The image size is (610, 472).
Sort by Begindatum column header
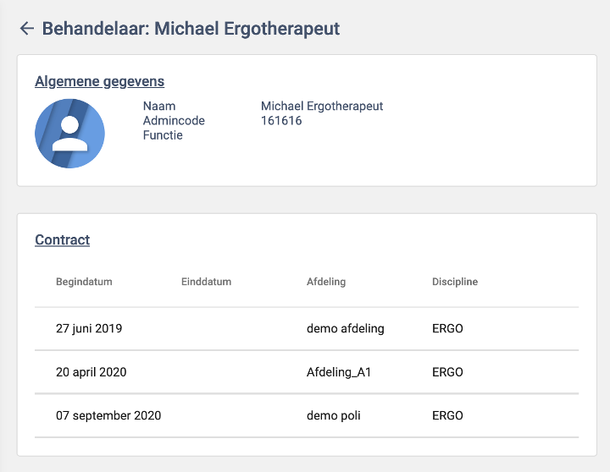84,282
